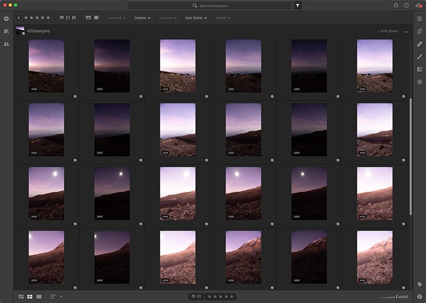Open the Keywords tag panel
Screen dimensions: 426x303
tap(419, 284)
